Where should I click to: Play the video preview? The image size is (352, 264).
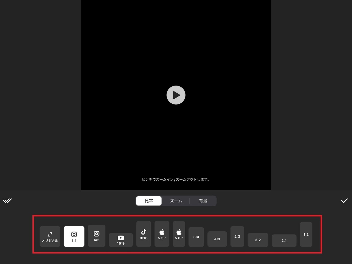tap(176, 95)
